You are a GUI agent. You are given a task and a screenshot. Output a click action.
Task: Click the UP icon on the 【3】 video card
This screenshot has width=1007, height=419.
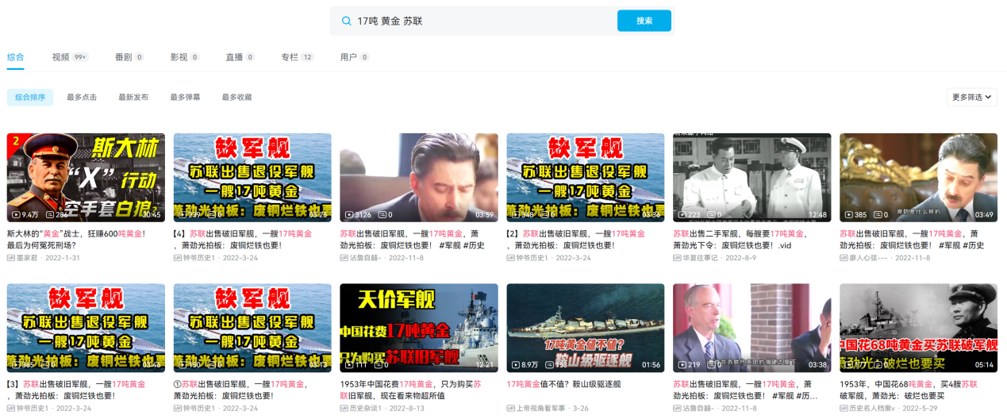tap(11, 409)
